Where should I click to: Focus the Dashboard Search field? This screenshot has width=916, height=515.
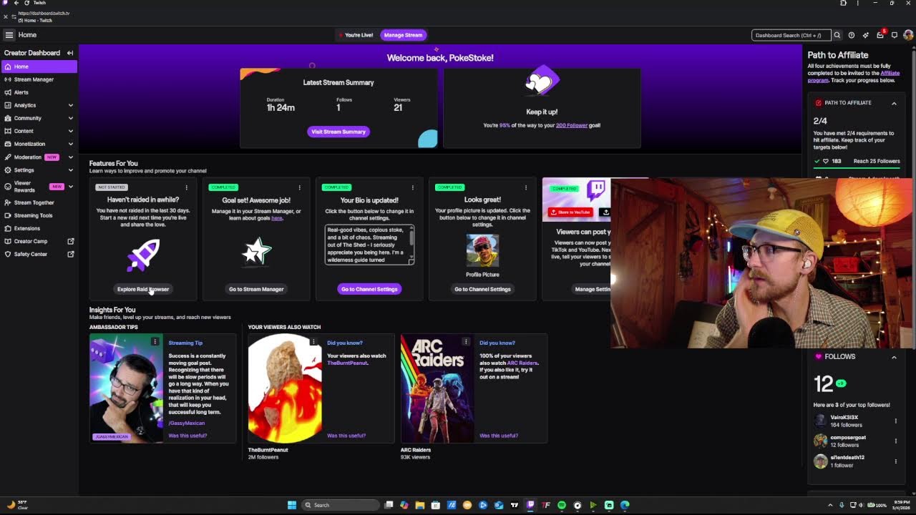pos(791,35)
